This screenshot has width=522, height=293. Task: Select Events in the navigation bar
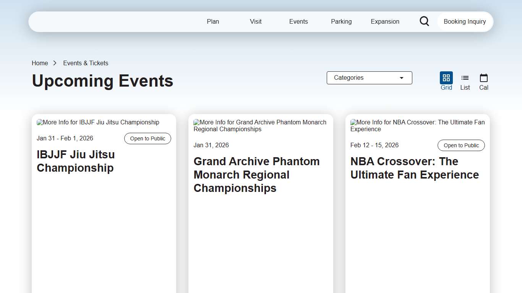pos(298,22)
